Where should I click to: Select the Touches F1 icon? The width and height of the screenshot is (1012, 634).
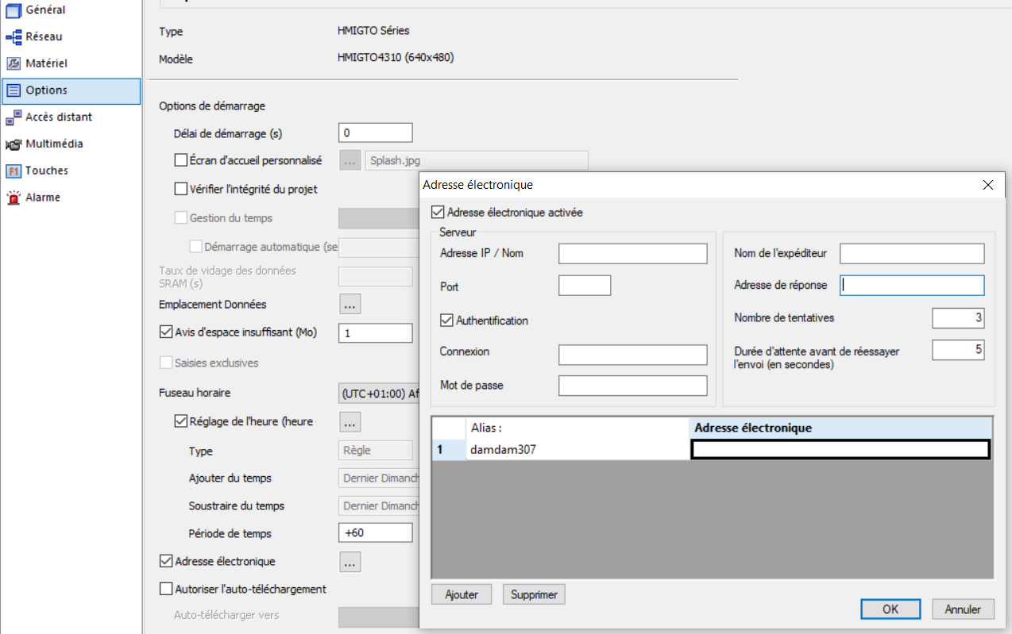pos(14,171)
